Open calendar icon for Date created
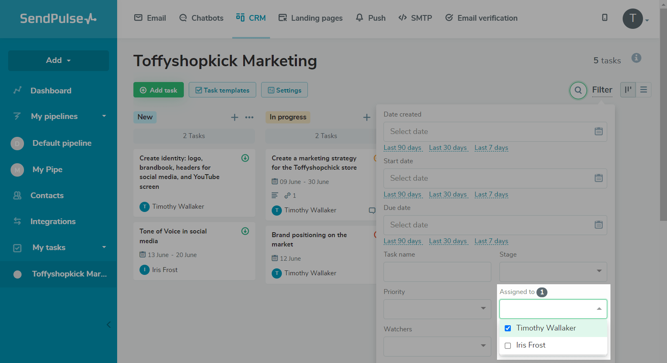Viewport: 667px width, 363px height. 599,131
